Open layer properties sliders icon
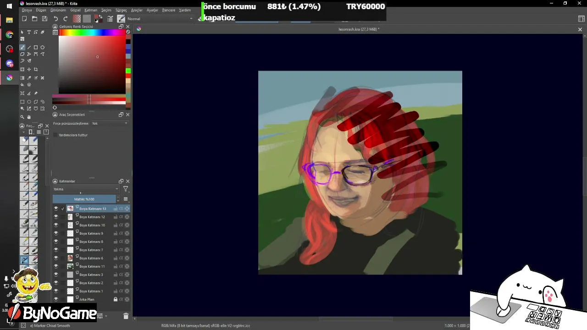587x330 pixels. (x=100, y=316)
